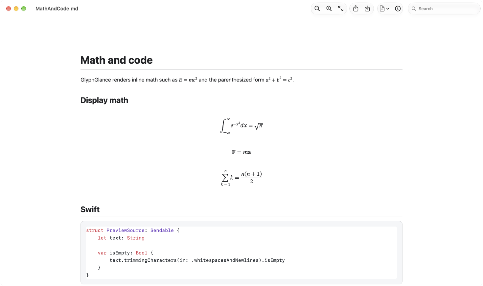Click the Gaussian integral equation

click(x=241, y=126)
